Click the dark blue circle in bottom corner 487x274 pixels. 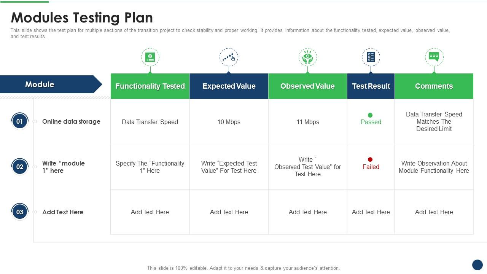(477, 264)
